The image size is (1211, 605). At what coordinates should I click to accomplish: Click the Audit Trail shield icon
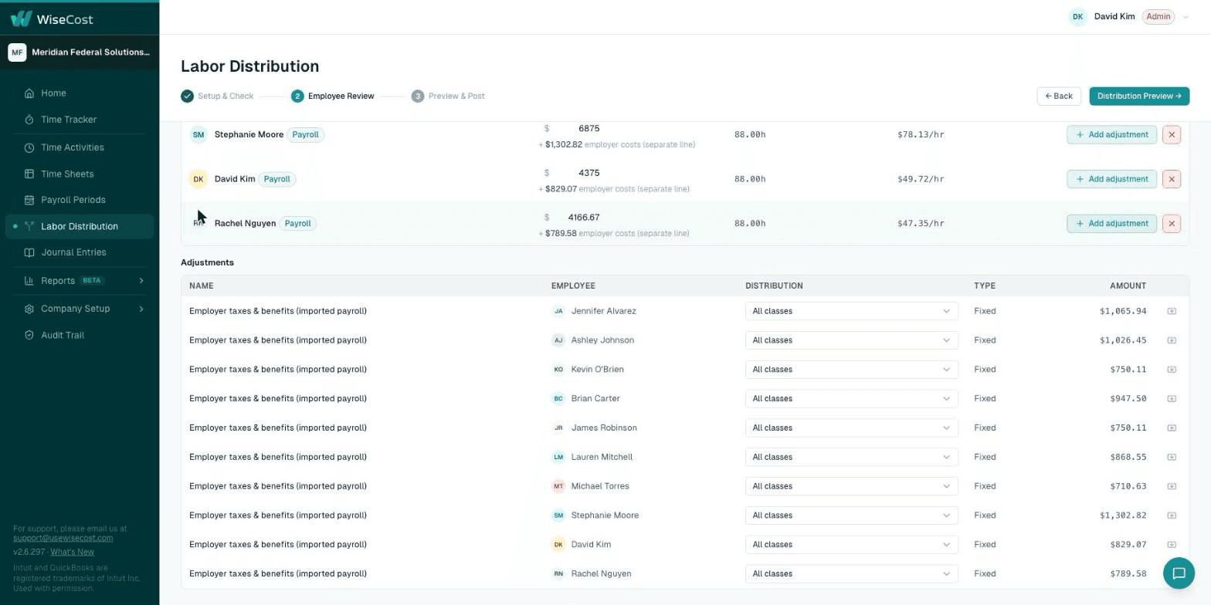(x=29, y=335)
